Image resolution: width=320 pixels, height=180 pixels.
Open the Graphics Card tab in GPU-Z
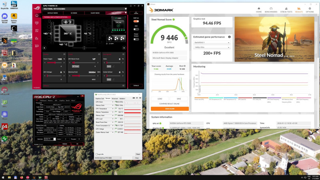(x=100, y=98)
